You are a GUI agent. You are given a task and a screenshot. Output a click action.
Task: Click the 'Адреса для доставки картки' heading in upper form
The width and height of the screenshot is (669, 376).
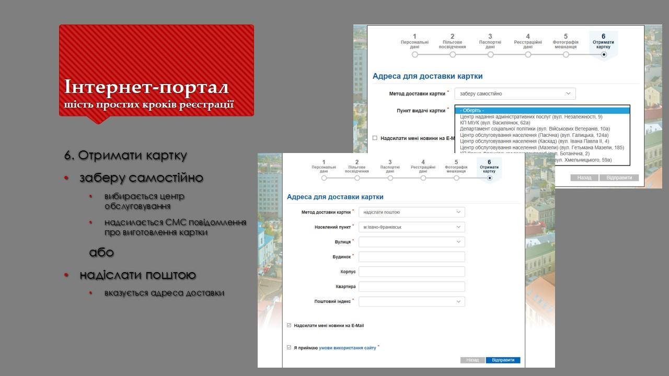point(428,76)
